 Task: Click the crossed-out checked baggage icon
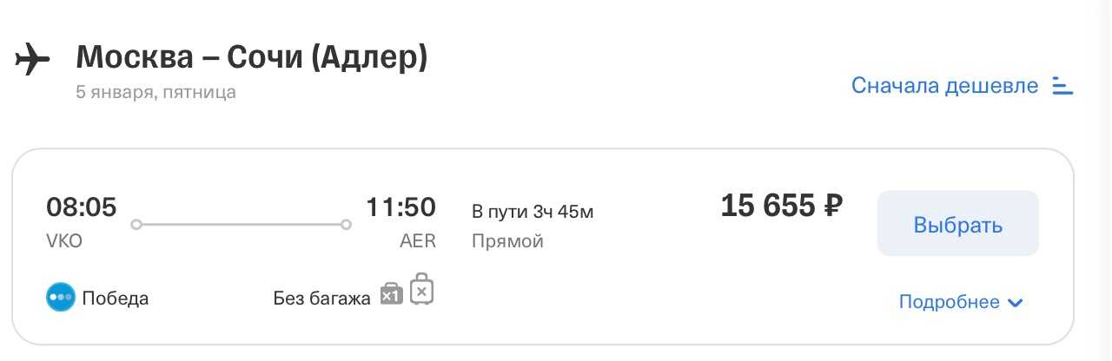[x=421, y=290]
